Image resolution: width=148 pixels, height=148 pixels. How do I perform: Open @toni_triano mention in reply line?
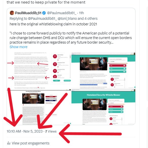click(x=67, y=18)
